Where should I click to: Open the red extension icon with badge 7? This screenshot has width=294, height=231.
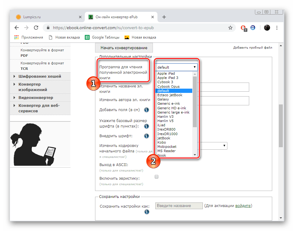point(243,28)
